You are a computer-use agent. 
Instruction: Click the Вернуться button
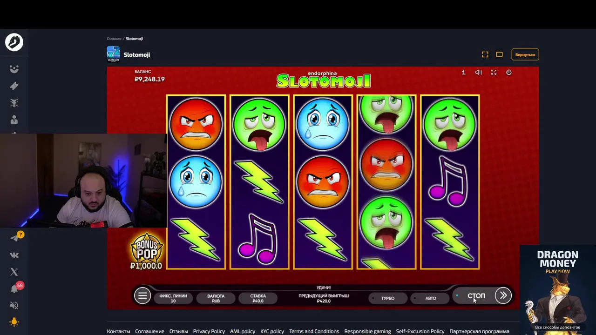tap(525, 54)
